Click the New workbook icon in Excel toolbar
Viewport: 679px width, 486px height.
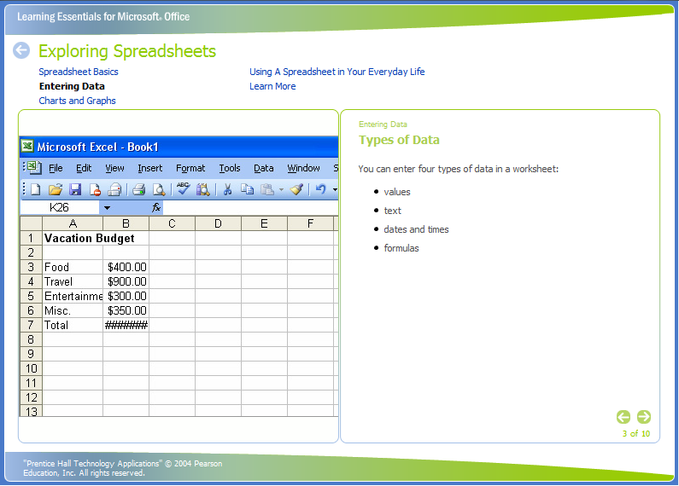click(36, 189)
